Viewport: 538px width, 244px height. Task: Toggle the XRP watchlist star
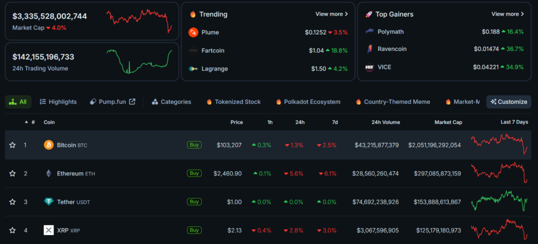click(13, 230)
